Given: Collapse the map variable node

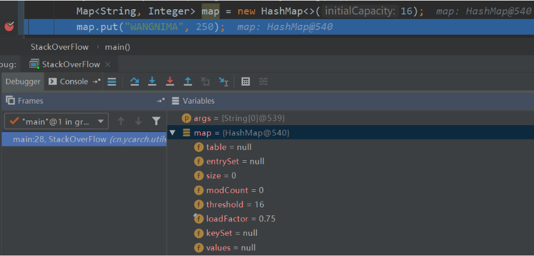Looking at the screenshot, I should (172, 133).
